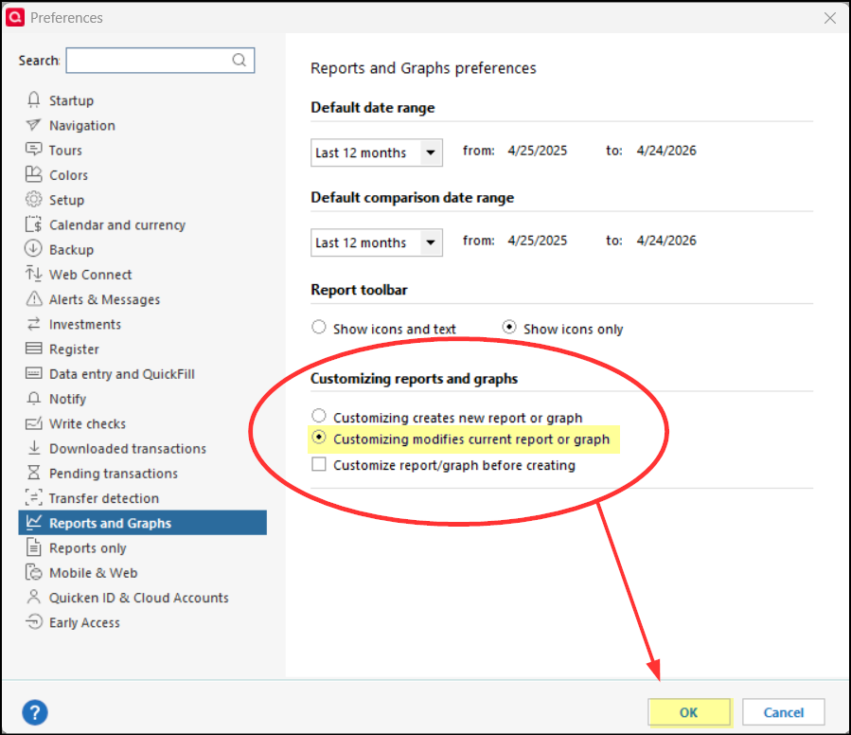Click the default range from date 4/25/2025
Image resolution: width=851 pixels, height=735 pixels.
coord(538,151)
